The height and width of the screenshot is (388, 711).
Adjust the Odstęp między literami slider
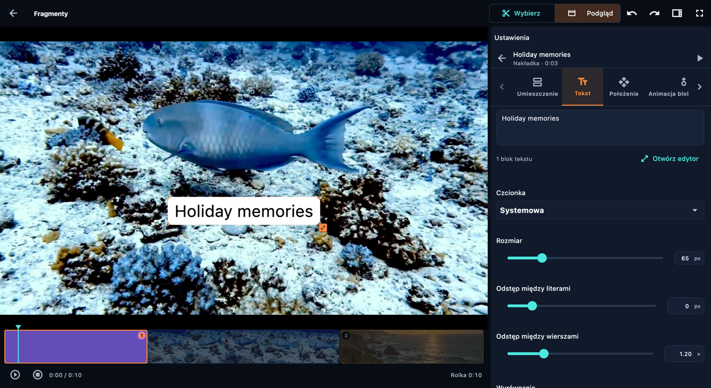pos(532,306)
